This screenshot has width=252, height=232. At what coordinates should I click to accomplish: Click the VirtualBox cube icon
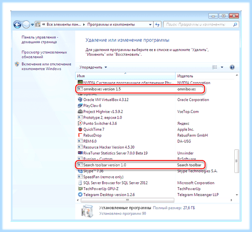[x=80, y=100]
